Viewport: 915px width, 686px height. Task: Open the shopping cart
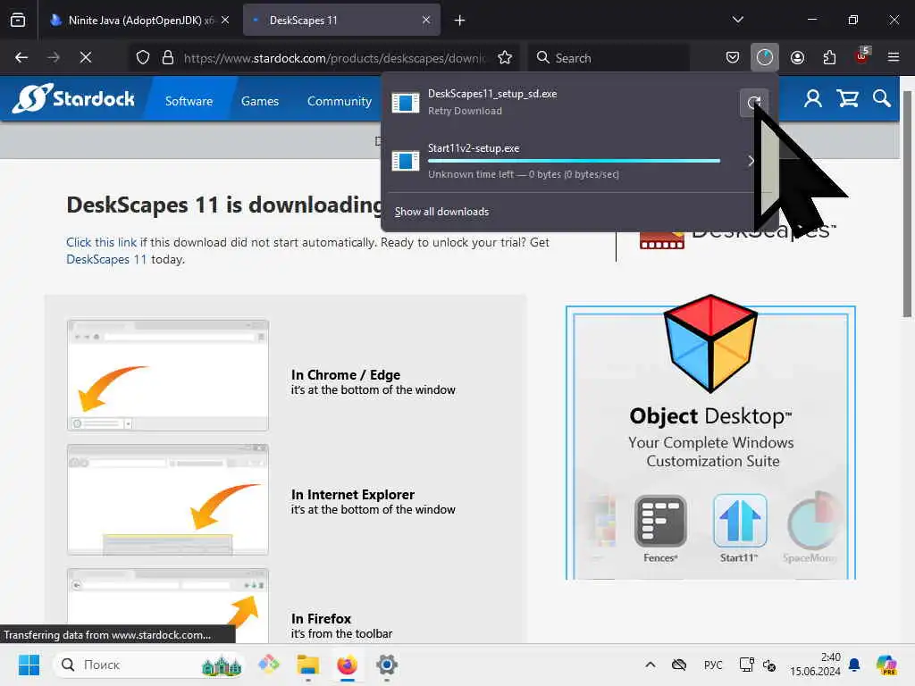(x=847, y=98)
